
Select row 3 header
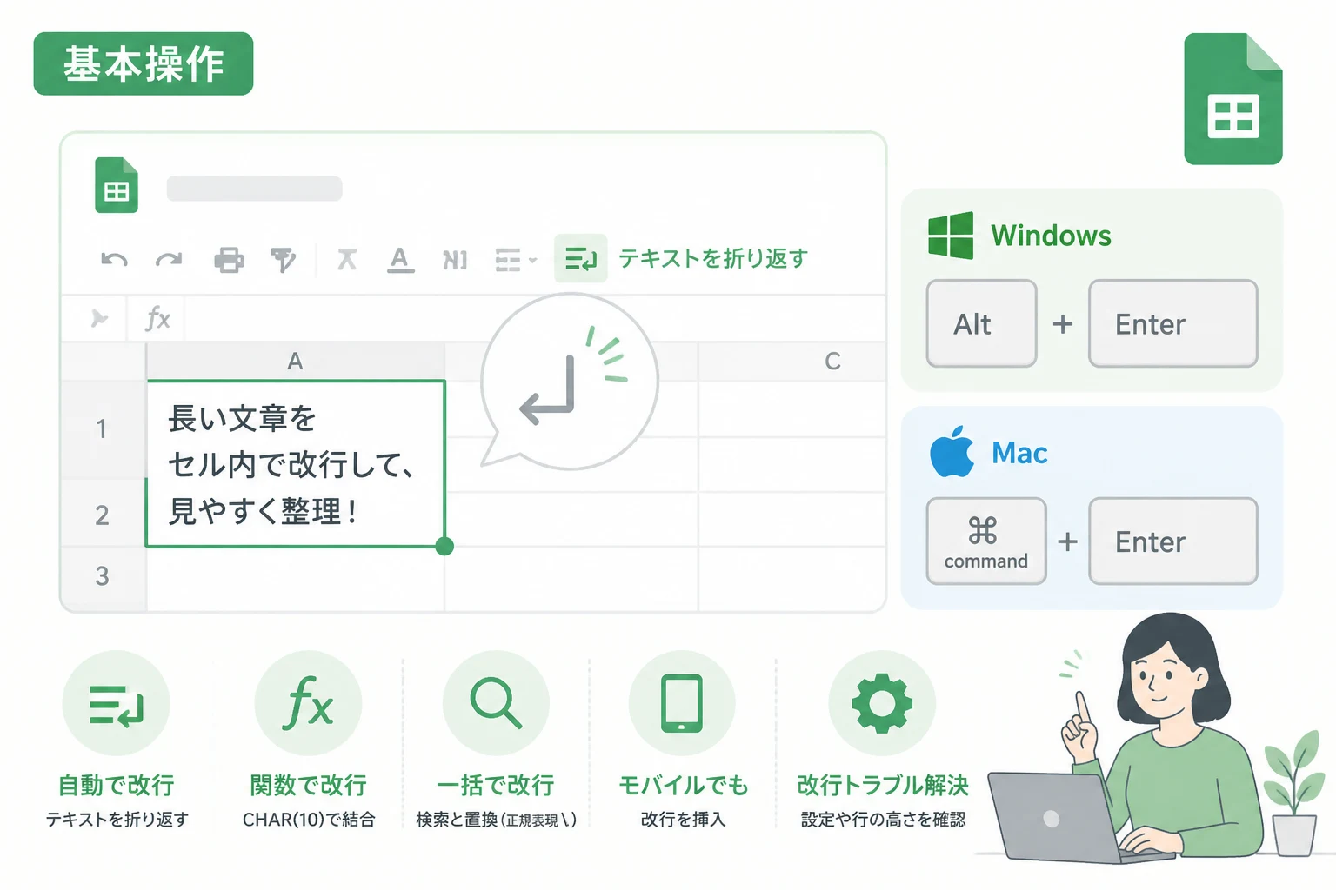103,575
